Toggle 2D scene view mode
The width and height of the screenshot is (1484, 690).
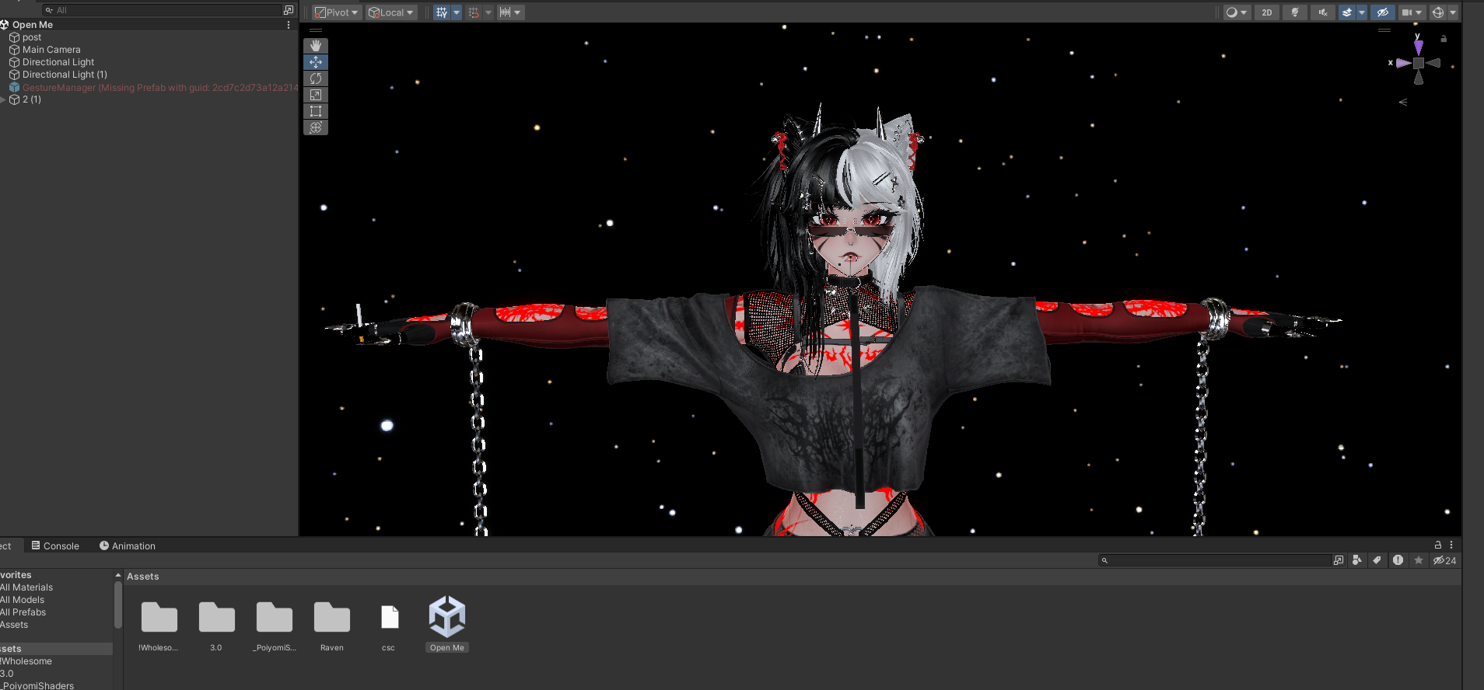coord(1267,12)
